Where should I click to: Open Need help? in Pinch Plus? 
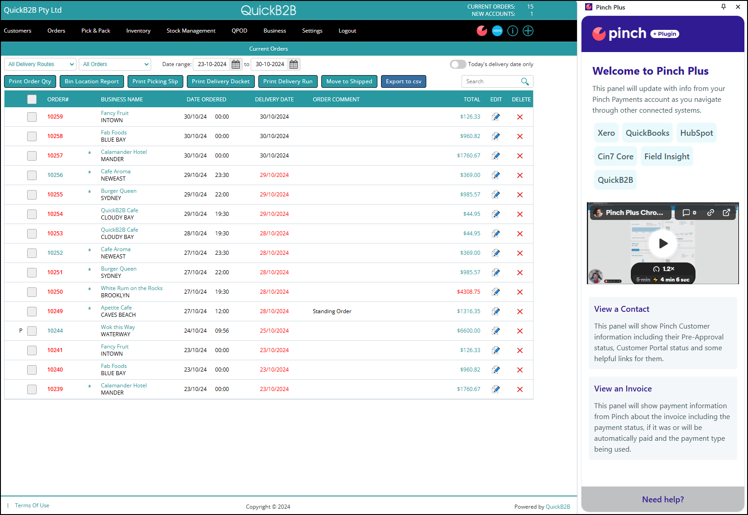663,500
